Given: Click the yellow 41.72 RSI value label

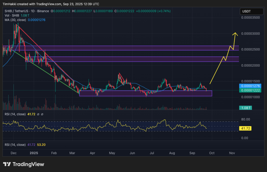Looking at the screenshot, I should click(x=246, y=128).
